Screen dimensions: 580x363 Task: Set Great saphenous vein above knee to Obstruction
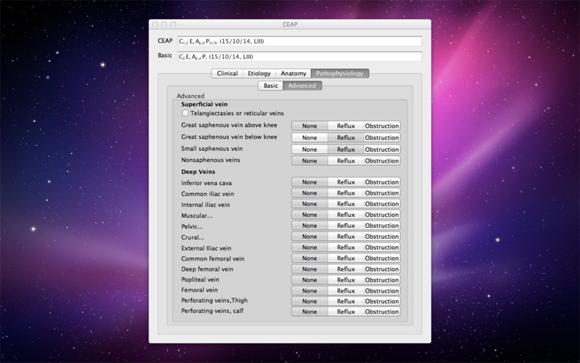click(382, 126)
